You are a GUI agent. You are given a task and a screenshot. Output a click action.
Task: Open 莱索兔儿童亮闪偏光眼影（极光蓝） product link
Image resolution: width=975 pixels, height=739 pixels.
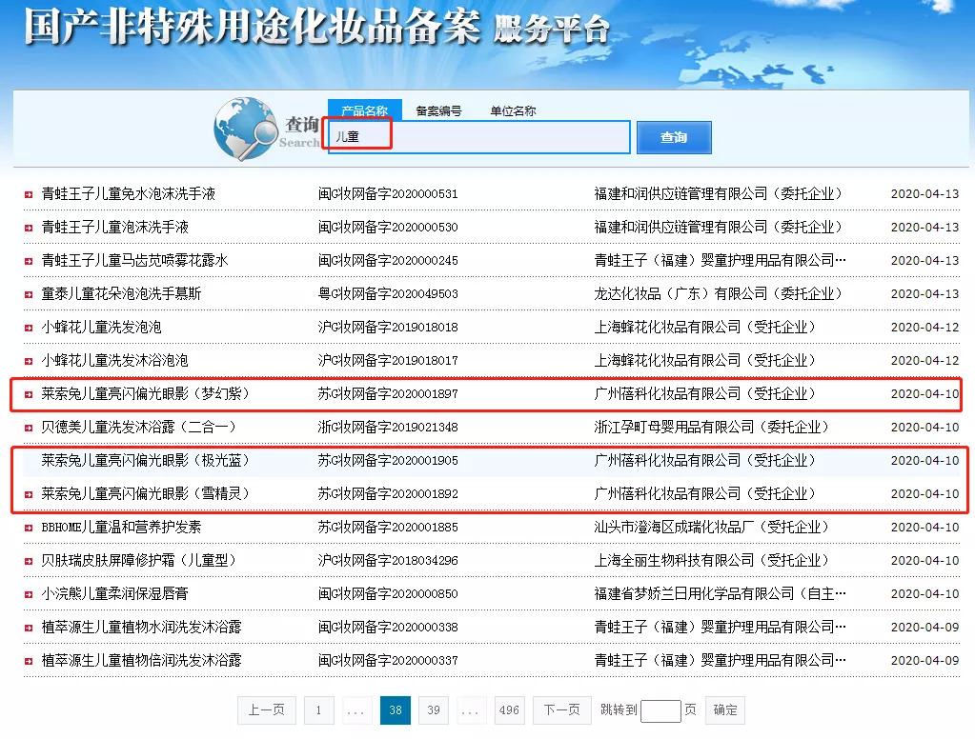click(145, 461)
